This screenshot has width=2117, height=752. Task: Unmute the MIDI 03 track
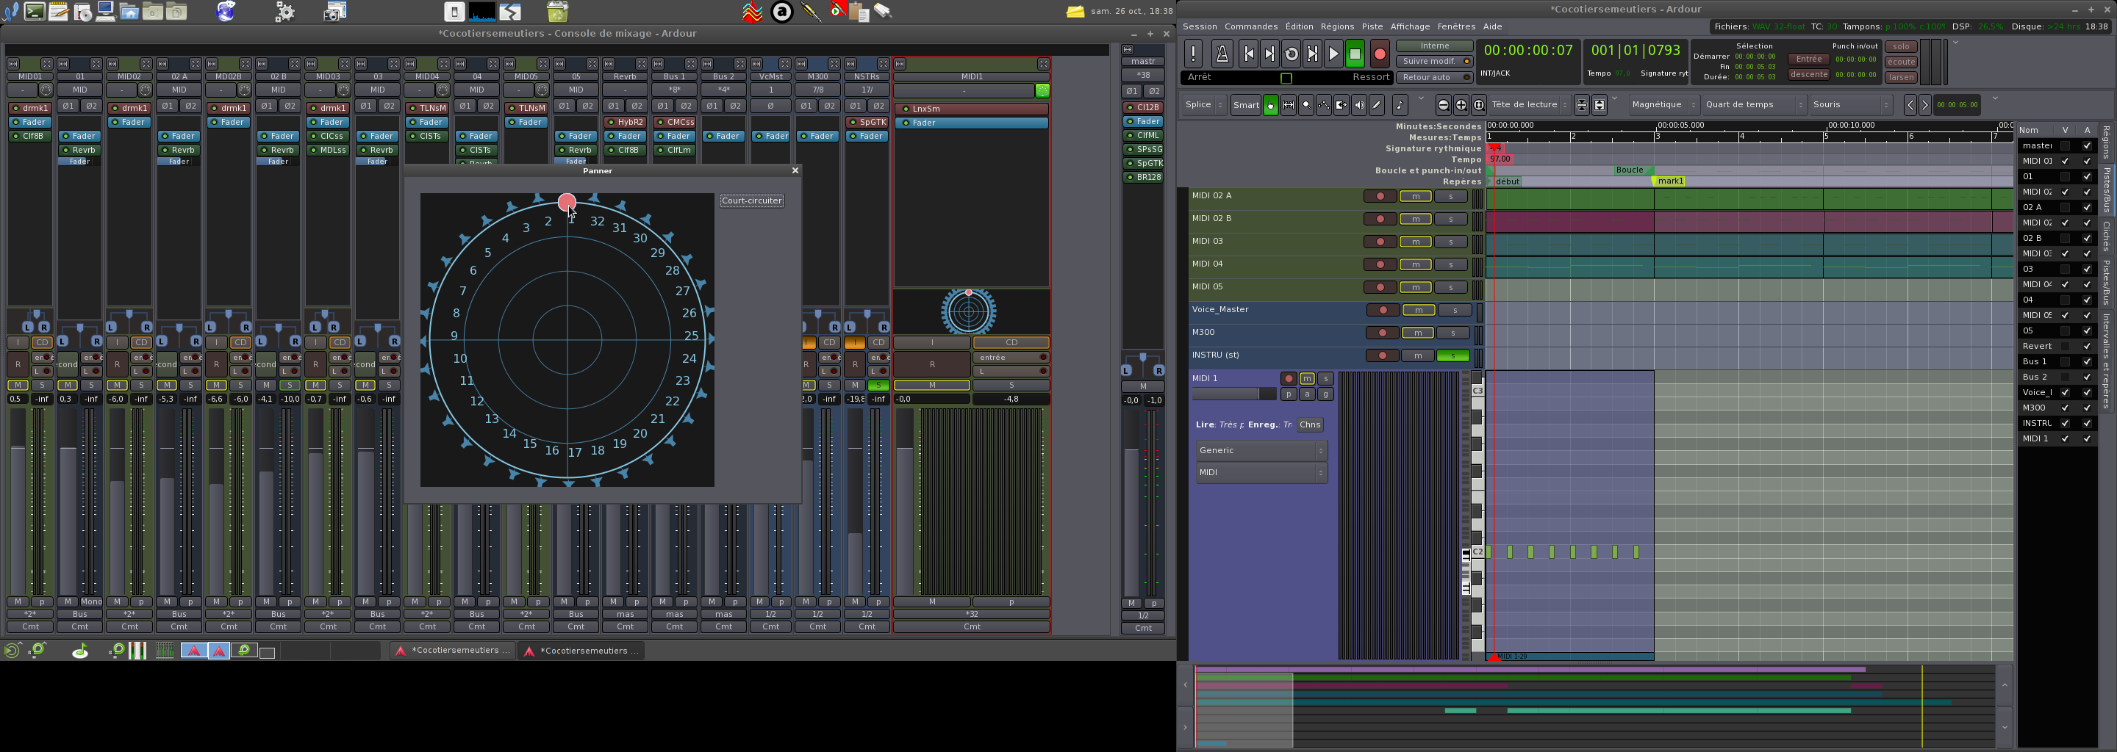coord(1415,242)
